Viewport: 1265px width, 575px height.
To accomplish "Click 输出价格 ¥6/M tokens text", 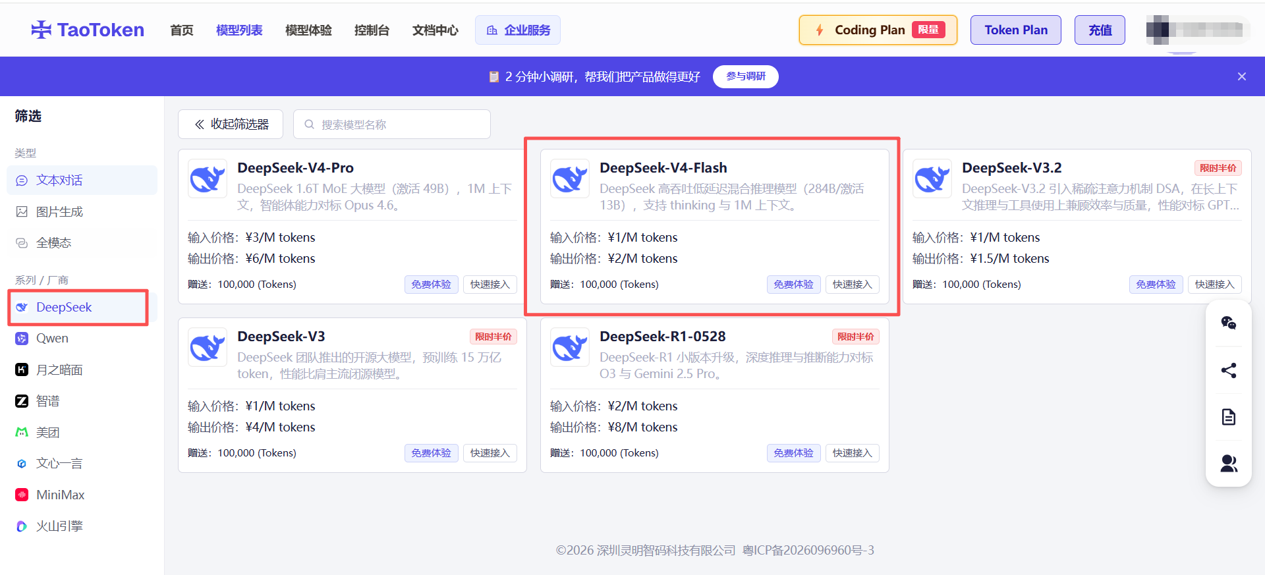I will 252,259.
